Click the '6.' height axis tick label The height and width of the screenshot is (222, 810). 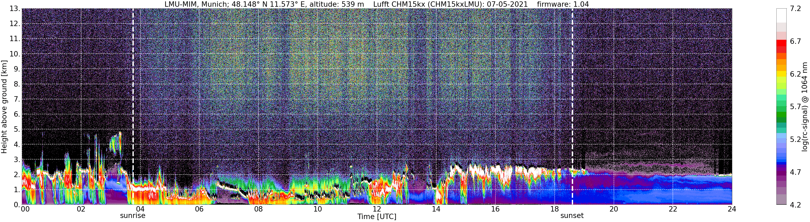(x=17, y=114)
